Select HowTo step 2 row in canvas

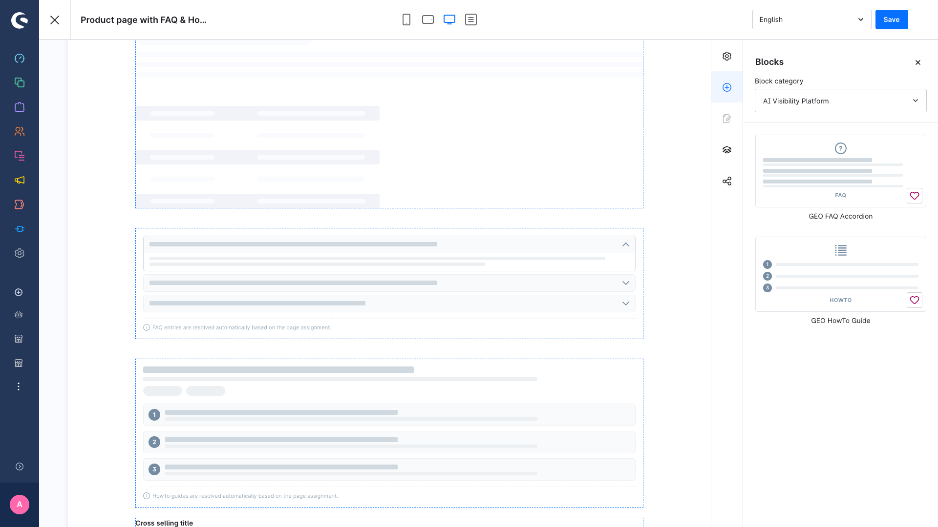(x=389, y=442)
